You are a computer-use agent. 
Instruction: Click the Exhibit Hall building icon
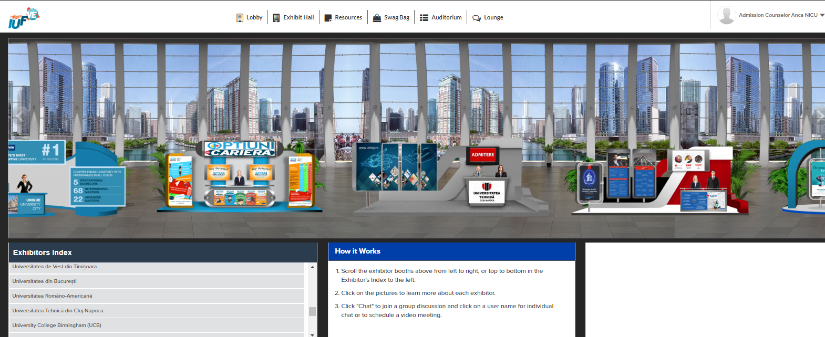[276, 17]
